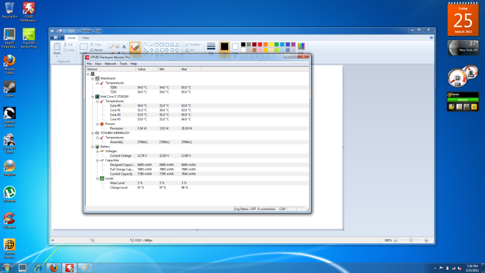Pick the yellow swatch in Paint palette
The image size is (485, 273).
coord(271,44)
